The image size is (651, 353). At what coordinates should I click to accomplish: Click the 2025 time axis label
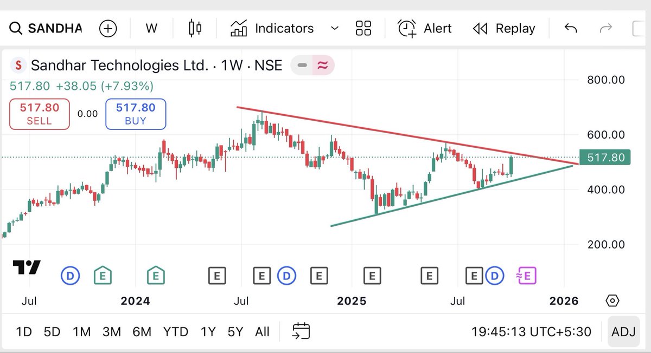click(x=352, y=301)
